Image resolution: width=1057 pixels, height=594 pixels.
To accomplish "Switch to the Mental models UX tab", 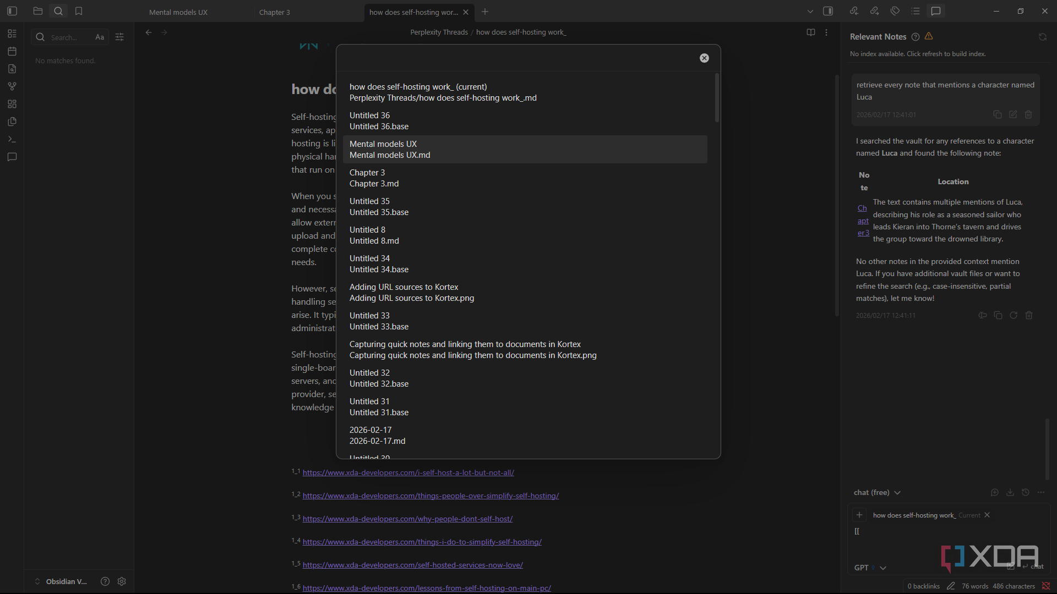I will pos(178,12).
